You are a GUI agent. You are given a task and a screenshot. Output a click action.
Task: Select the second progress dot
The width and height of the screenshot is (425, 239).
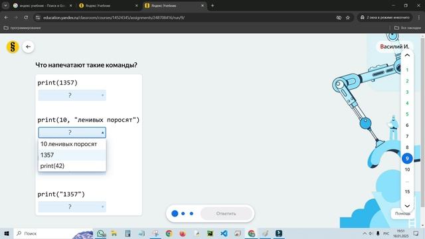[x=183, y=214]
